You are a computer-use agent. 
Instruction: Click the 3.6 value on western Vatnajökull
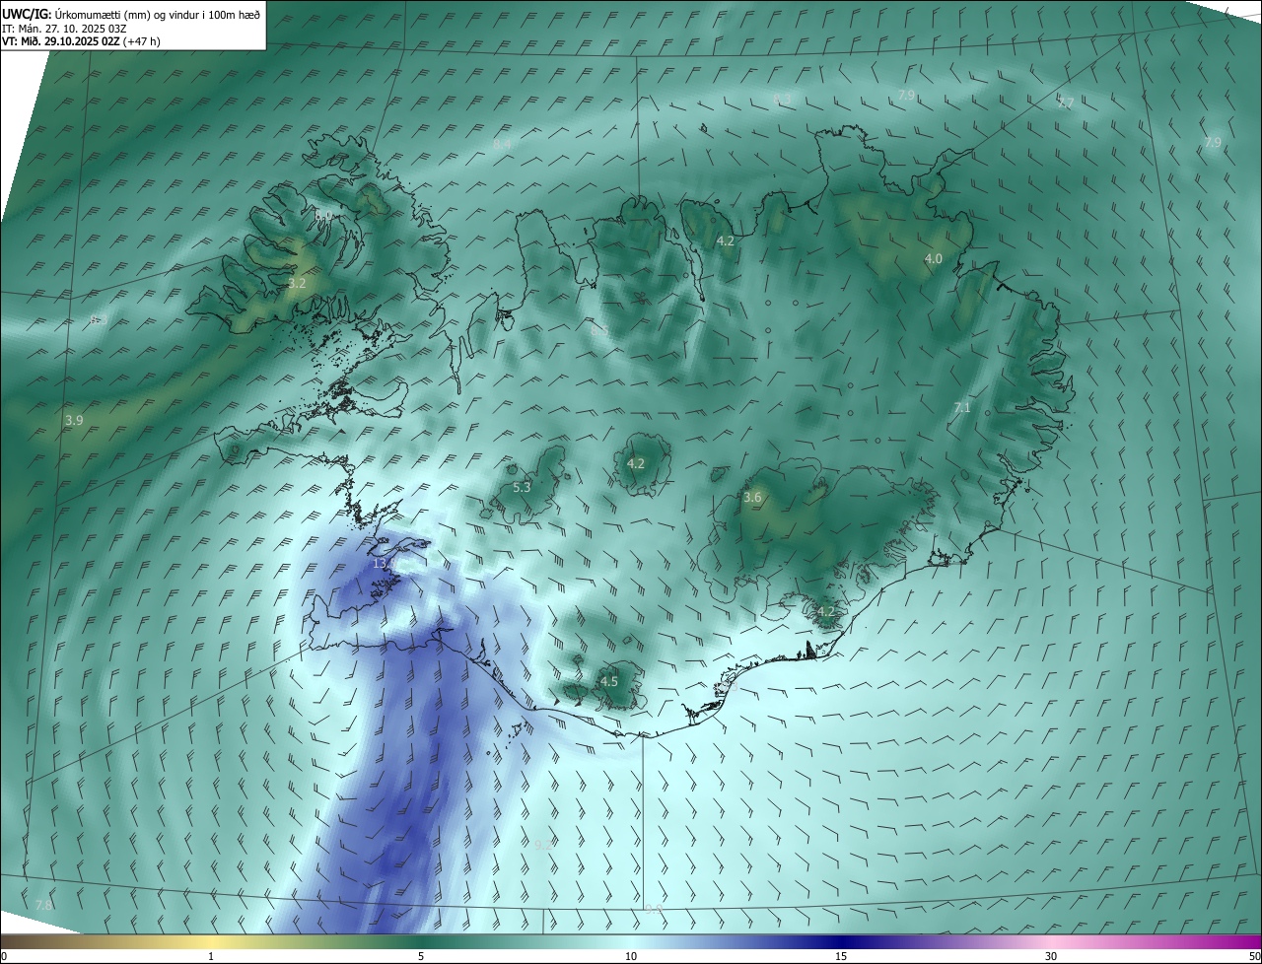tap(752, 498)
